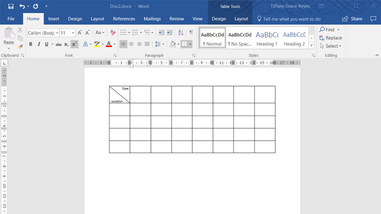The width and height of the screenshot is (381, 214).
Task: Click the Clear All Formatting icon
Action: [x=113, y=33]
